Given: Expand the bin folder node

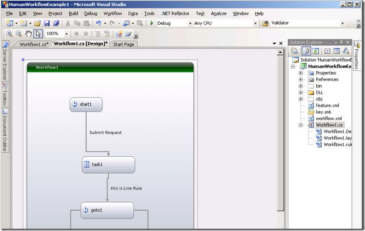Looking at the screenshot, I should tap(301, 86).
